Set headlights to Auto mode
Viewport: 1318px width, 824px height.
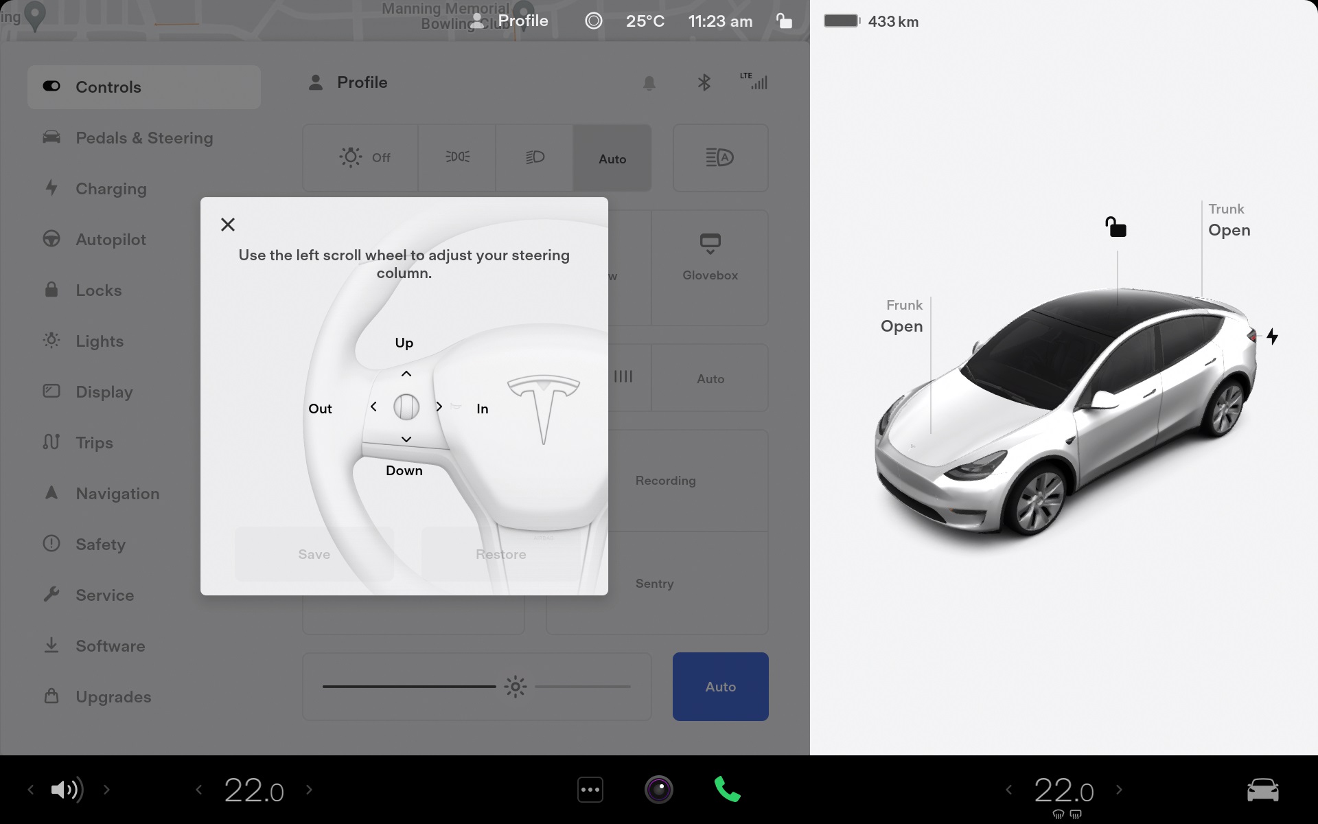coord(612,159)
